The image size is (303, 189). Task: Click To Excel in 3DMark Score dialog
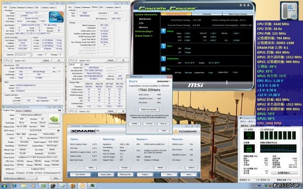(149, 124)
